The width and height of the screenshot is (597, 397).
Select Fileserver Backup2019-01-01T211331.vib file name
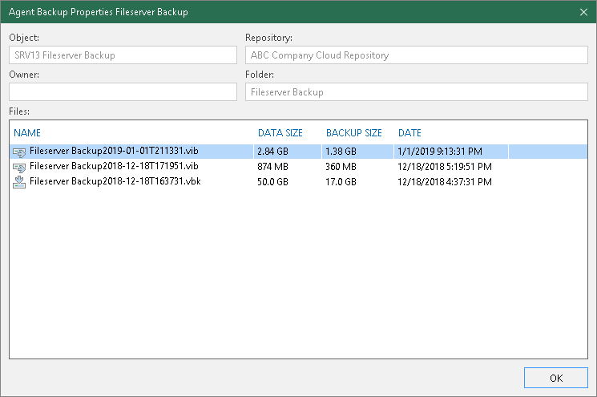(x=114, y=151)
